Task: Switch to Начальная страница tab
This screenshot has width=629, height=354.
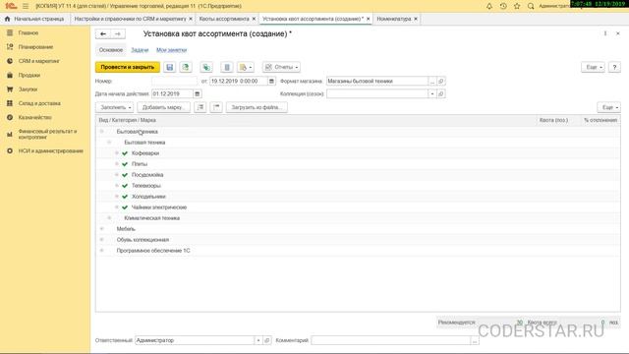Action: (x=35, y=19)
